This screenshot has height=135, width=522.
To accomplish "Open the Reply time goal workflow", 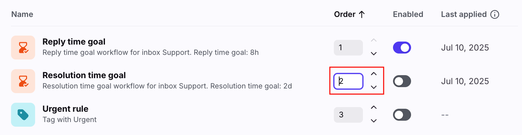I will pos(74,42).
